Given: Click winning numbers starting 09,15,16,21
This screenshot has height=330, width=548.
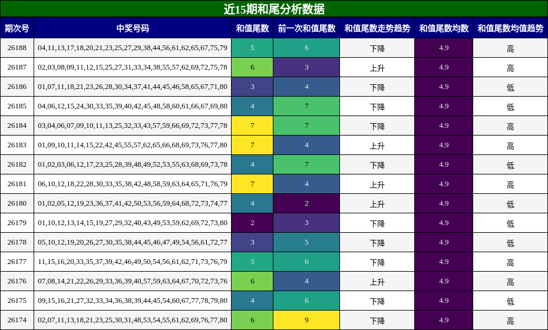Looking at the screenshot, I should [x=133, y=301].
